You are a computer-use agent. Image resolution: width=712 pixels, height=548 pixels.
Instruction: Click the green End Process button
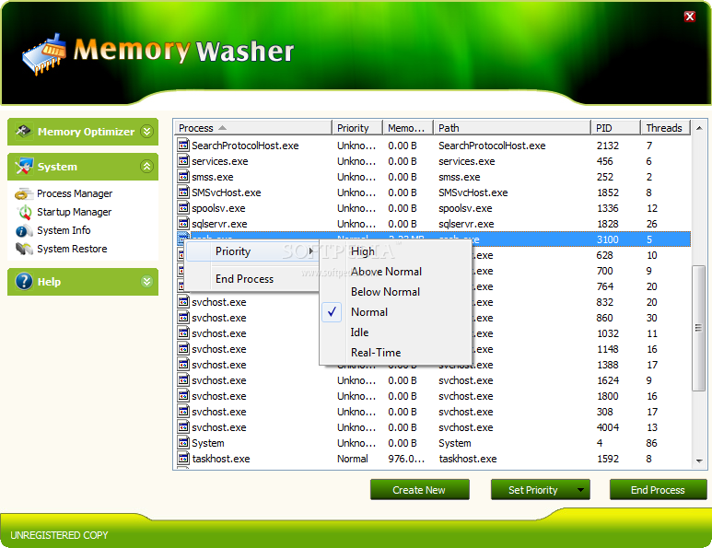coord(658,490)
